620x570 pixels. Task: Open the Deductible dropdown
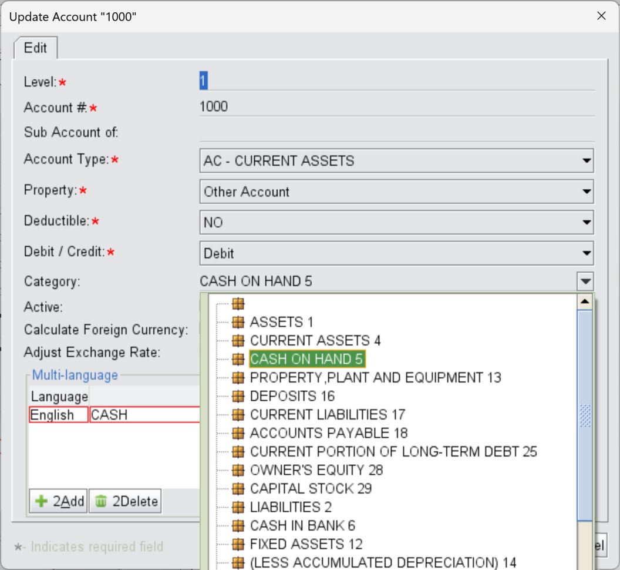tap(396, 223)
